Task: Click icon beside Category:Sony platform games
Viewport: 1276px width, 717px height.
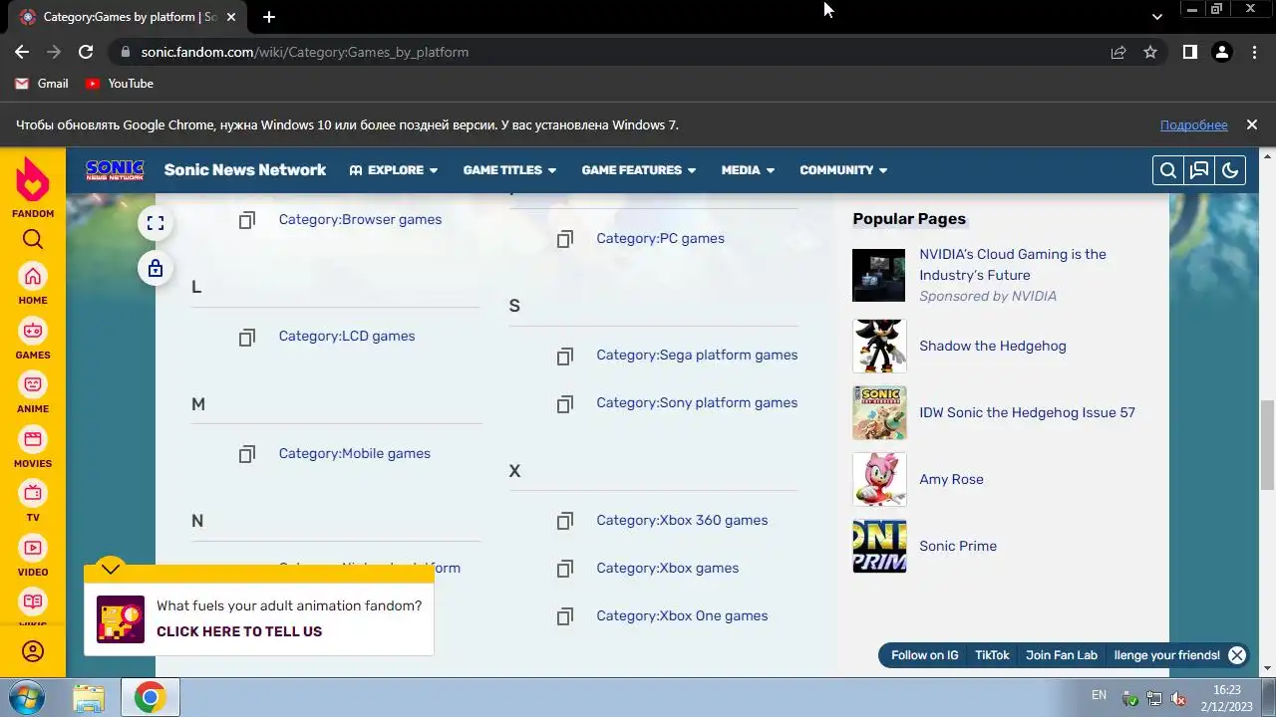Action: pyautogui.click(x=565, y=403)
